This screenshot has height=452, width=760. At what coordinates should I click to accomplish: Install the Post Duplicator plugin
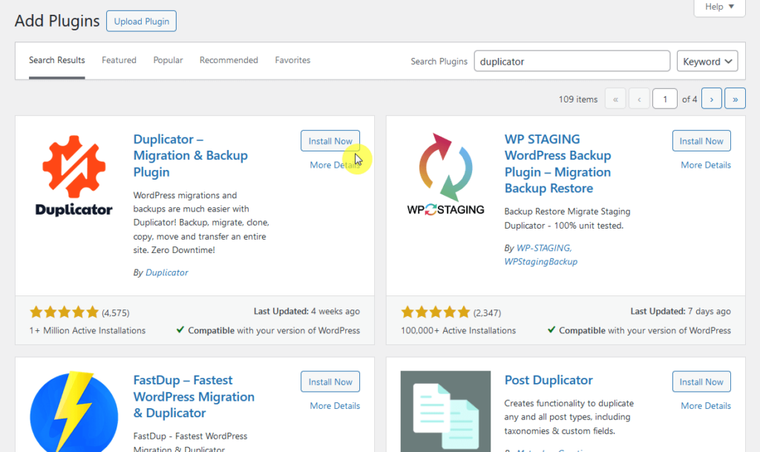[x=701, y=381]
